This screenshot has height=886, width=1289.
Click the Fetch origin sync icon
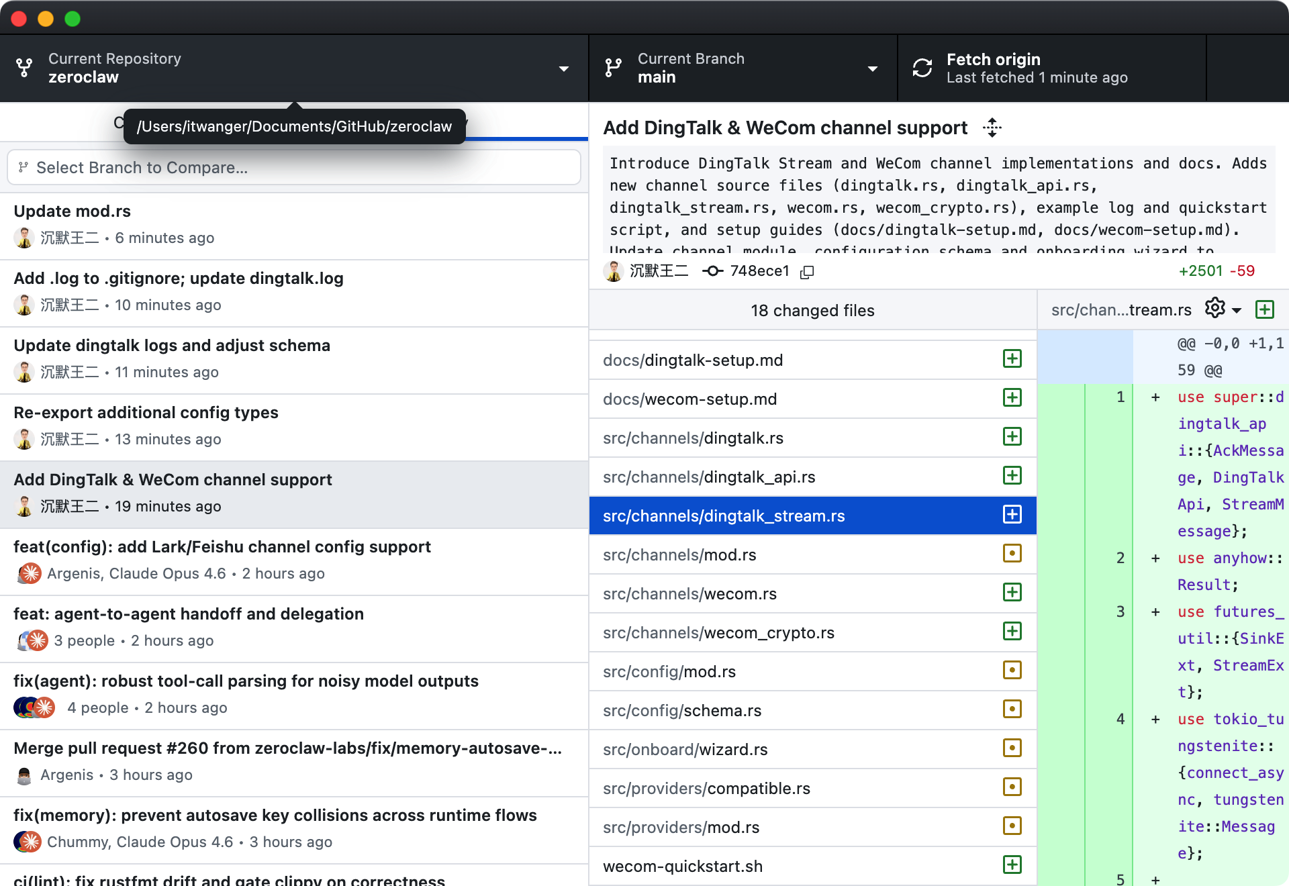[922, 68]
